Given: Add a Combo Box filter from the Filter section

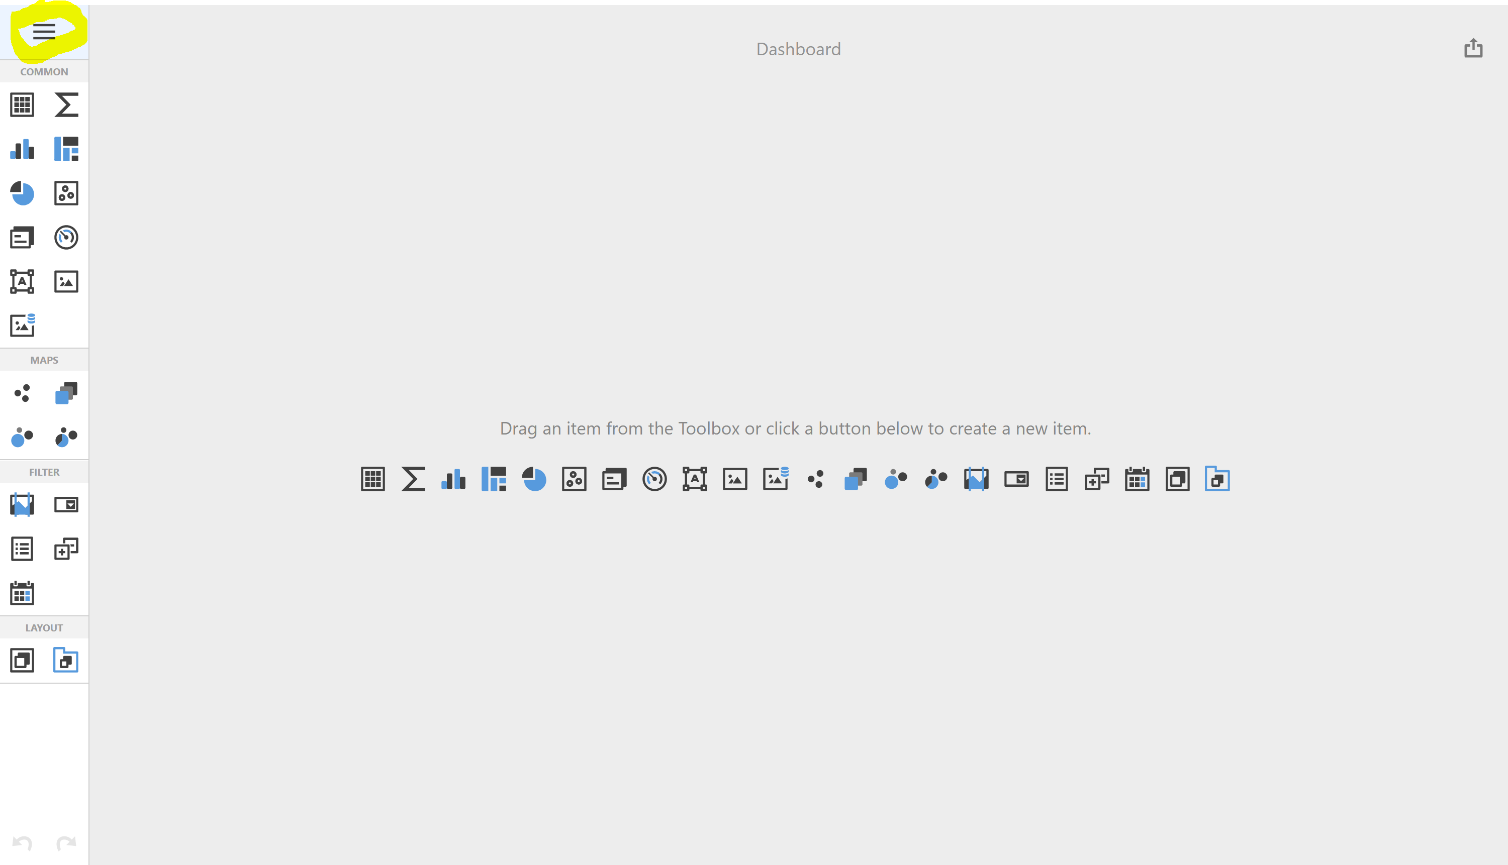Looking at the screenshot, I should coord(66,505).
